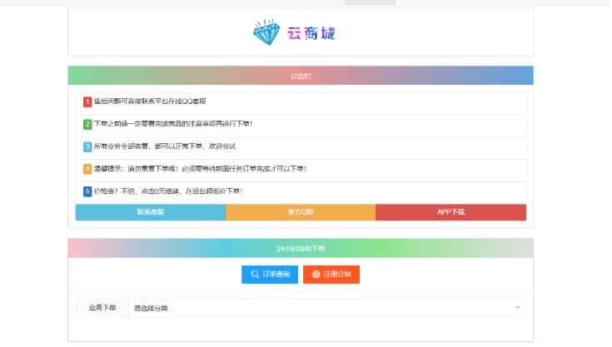Screen dimensions: 612x347
Task: Select the 业务下单 label
Action: (x=102, y=308)
